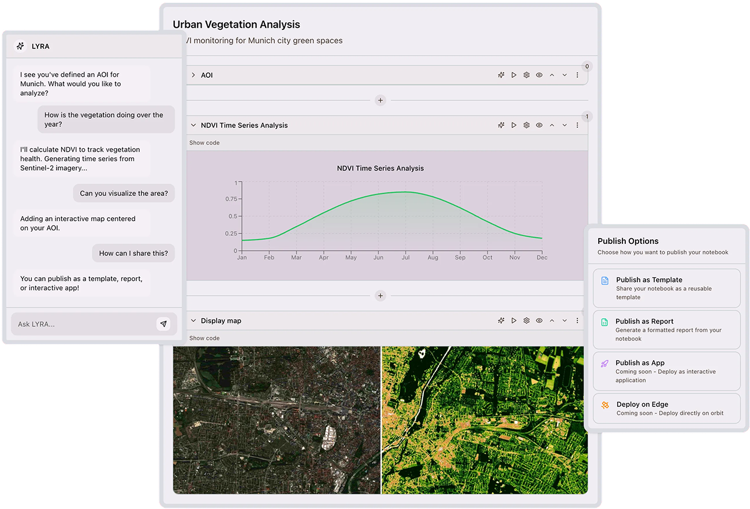Click the Deploy on Edge orbit icon
The height and width of the screenshot is (509, 750).
point(605,405)
